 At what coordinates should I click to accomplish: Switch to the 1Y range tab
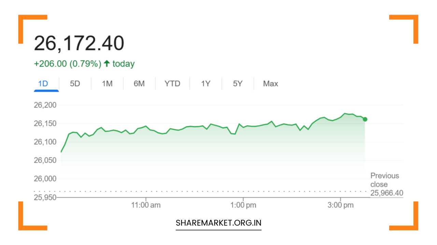[206, 84]
